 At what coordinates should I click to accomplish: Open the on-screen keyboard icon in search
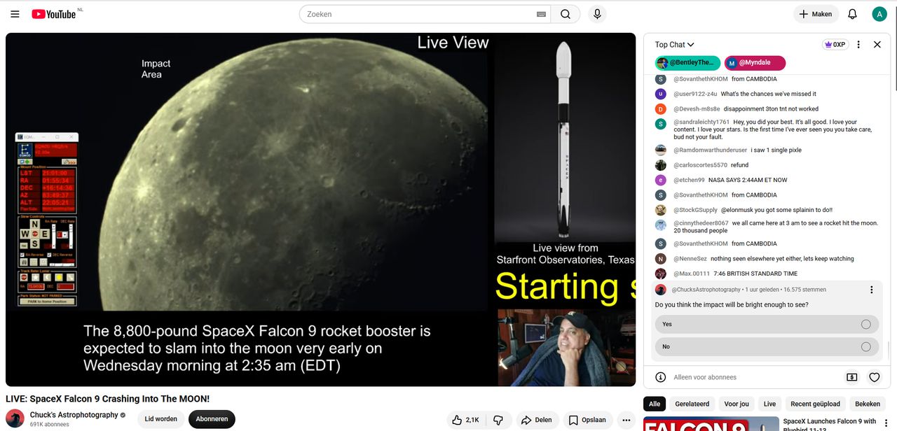tap(541, 14)
